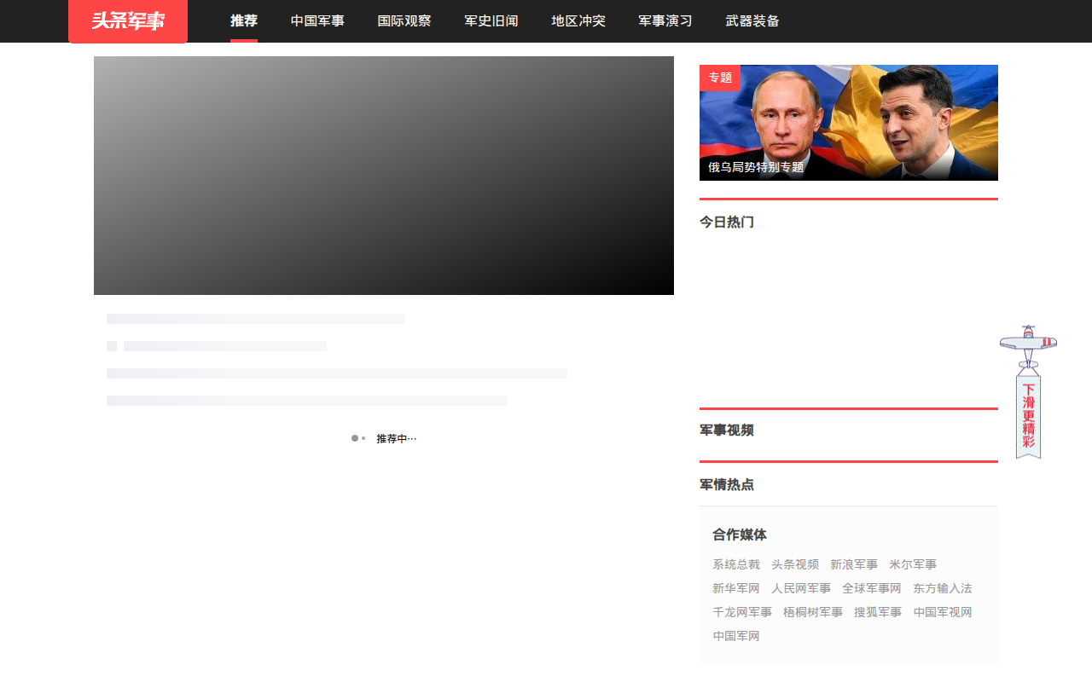Visit the 搜狐军事 link
Screen dimensions: 1092x682
click(878, 612)
